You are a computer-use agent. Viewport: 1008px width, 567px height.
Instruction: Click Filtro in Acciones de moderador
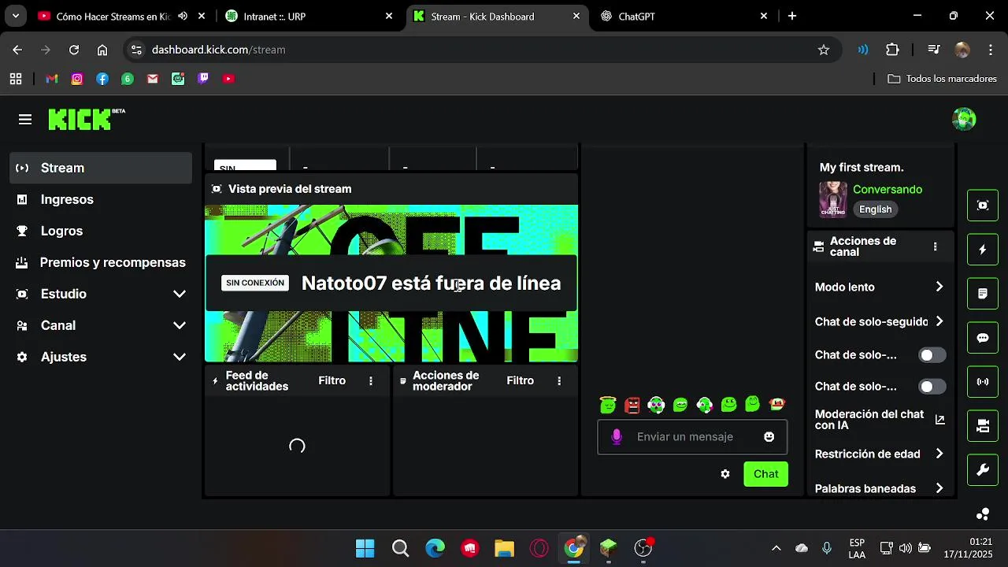click(x=521, y=381)
